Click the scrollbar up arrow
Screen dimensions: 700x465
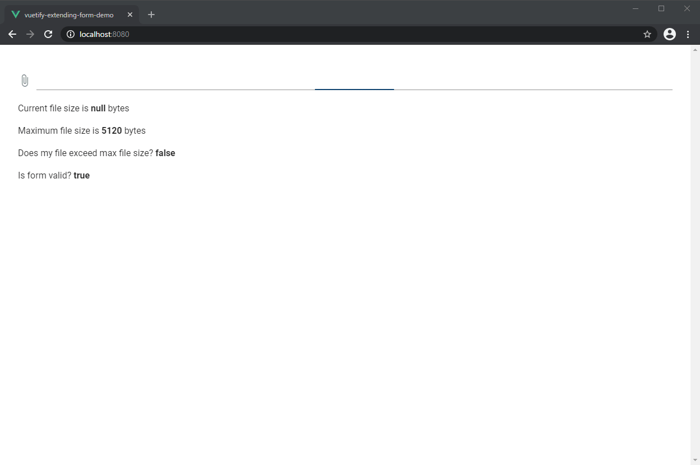coord(695,49)
